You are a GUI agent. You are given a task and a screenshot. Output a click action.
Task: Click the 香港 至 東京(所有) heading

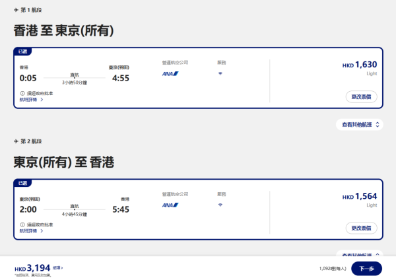[63, 30]
